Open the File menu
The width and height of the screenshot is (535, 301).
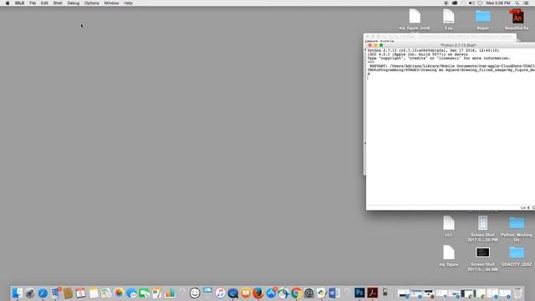33,3
